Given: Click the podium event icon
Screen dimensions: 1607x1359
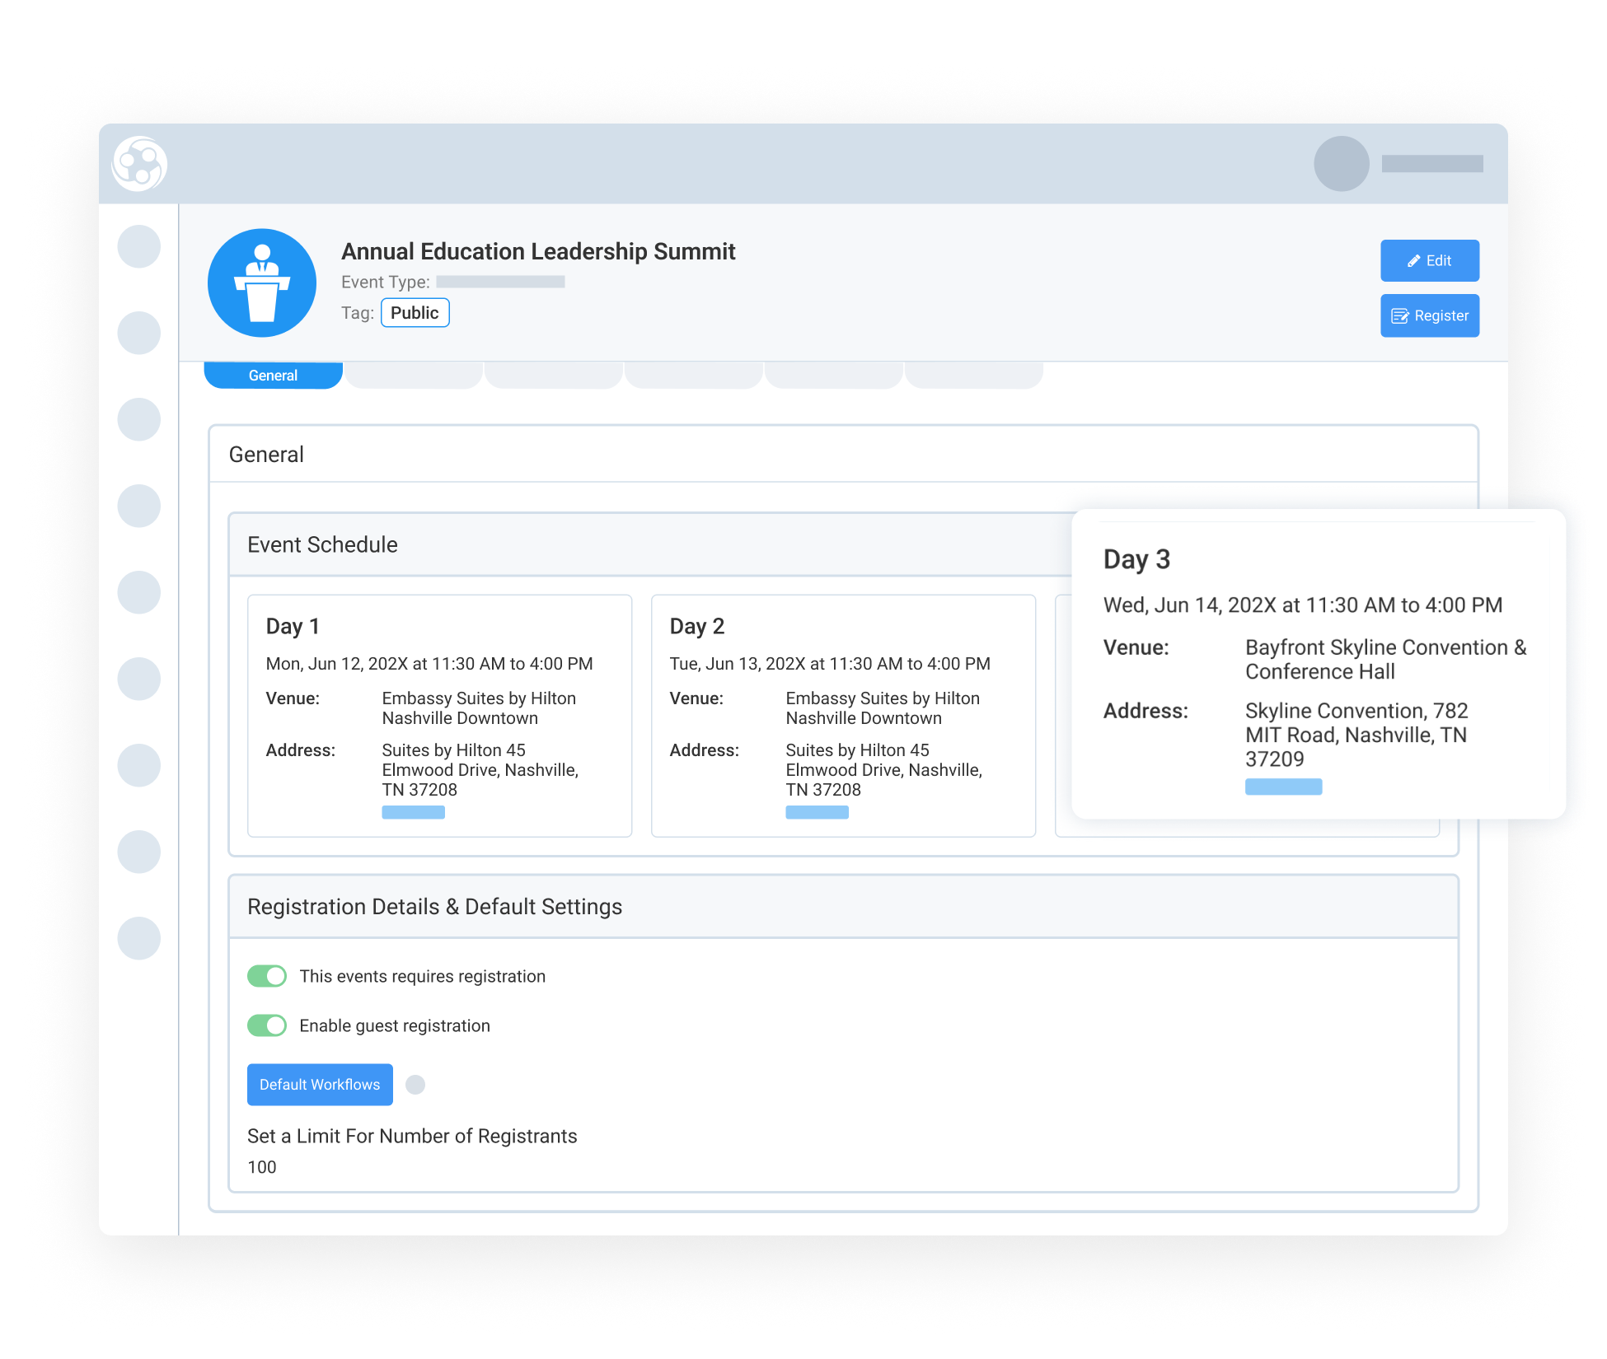Looking at the screenshot, I should (x=262, y=283).
